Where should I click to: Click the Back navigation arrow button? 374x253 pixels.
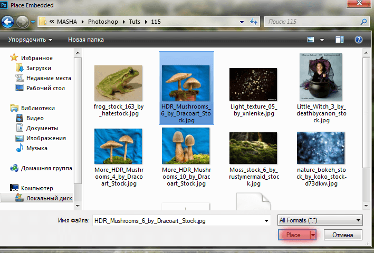click(x=8, y=22)
